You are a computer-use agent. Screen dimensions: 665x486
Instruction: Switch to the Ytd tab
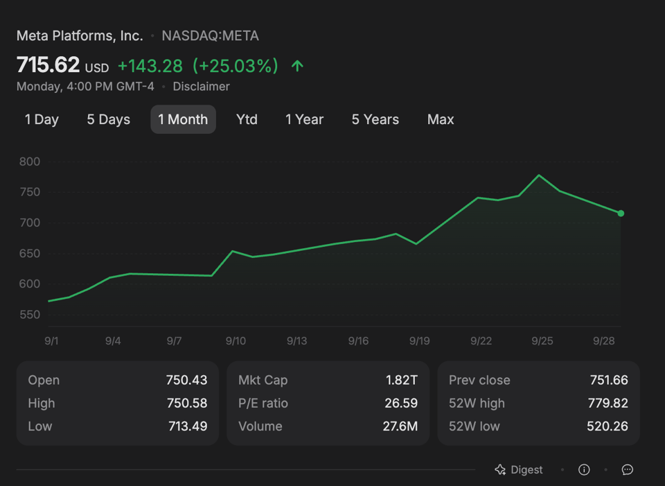[x=247, y=119]
